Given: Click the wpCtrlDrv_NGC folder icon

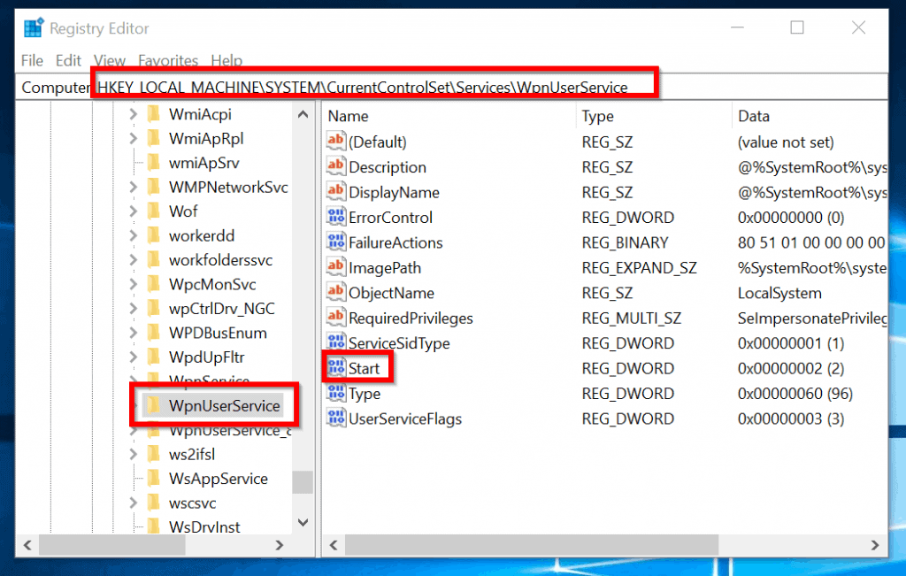Looking at the screenshot, I should pos(154,308).
